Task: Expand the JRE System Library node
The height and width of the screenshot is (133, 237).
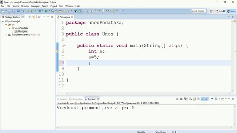Action: pos(6,35)
